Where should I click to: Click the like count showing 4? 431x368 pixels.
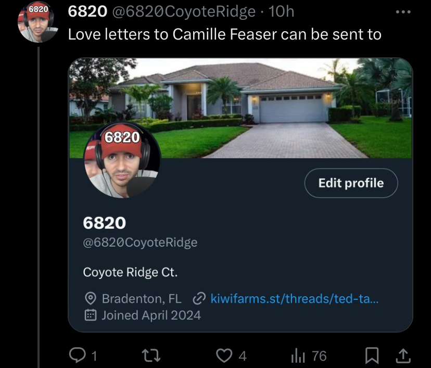pyautogui.click(x=243, y=356)
